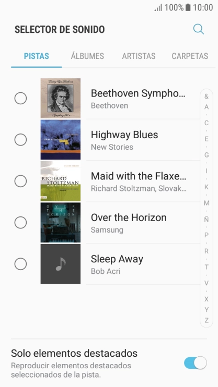
Task: Choose Sleep Away radio button
Action: click(20, 264)
